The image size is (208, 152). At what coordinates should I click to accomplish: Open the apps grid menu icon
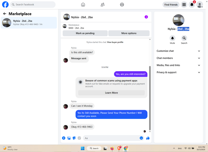[184, 5]
